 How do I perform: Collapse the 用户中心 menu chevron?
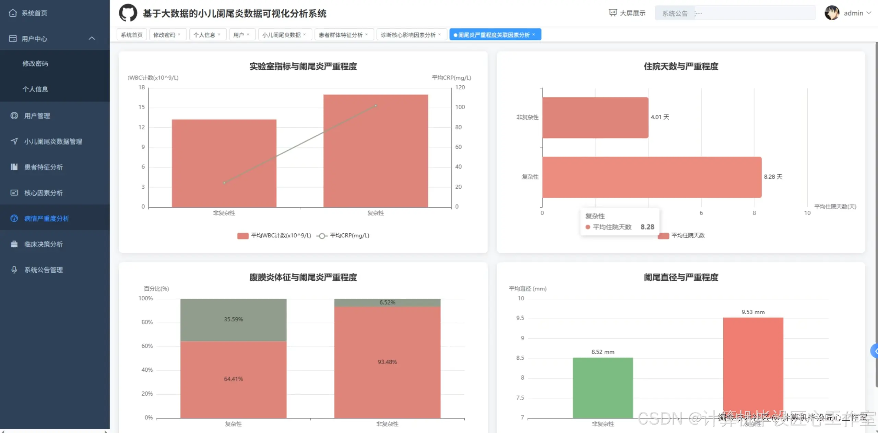(x=92, y=38)
